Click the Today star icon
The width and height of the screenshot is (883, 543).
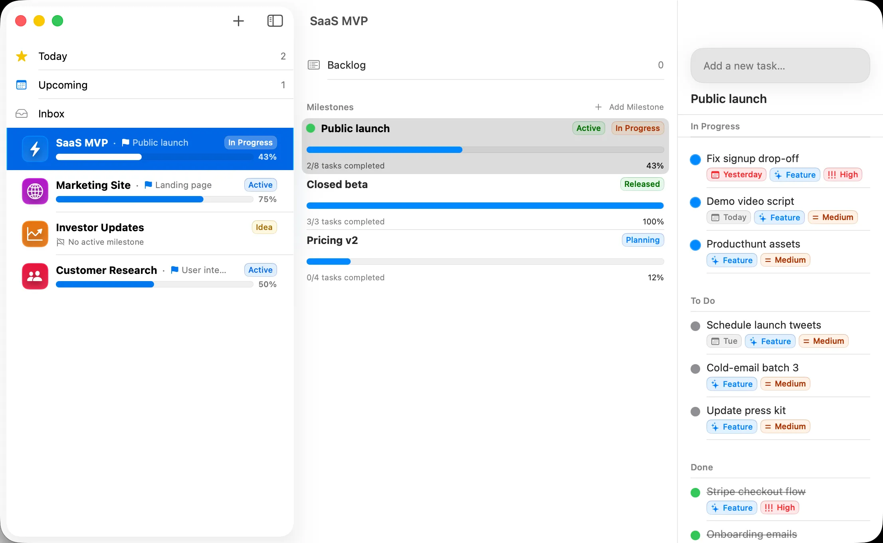click(x=22, y=56)
